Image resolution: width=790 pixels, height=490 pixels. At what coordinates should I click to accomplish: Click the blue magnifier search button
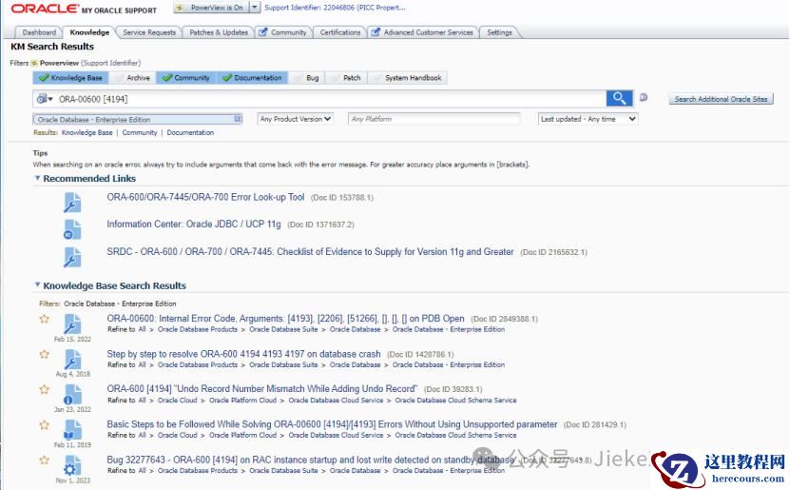click(619, 98)
